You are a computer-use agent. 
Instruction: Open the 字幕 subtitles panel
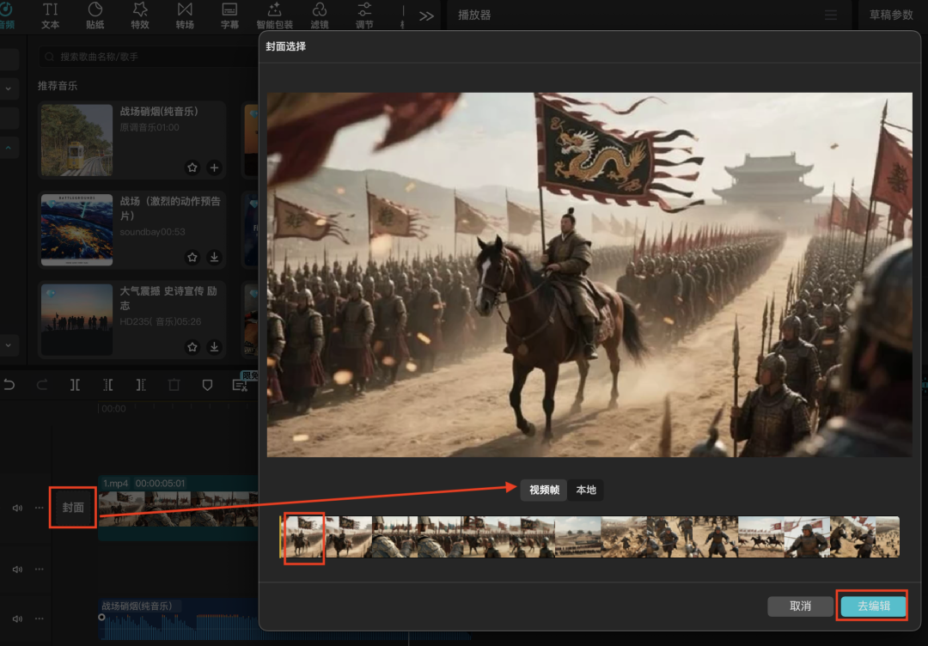coord(229,15)
